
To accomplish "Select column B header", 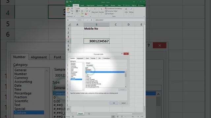I will tap(97, 25).
